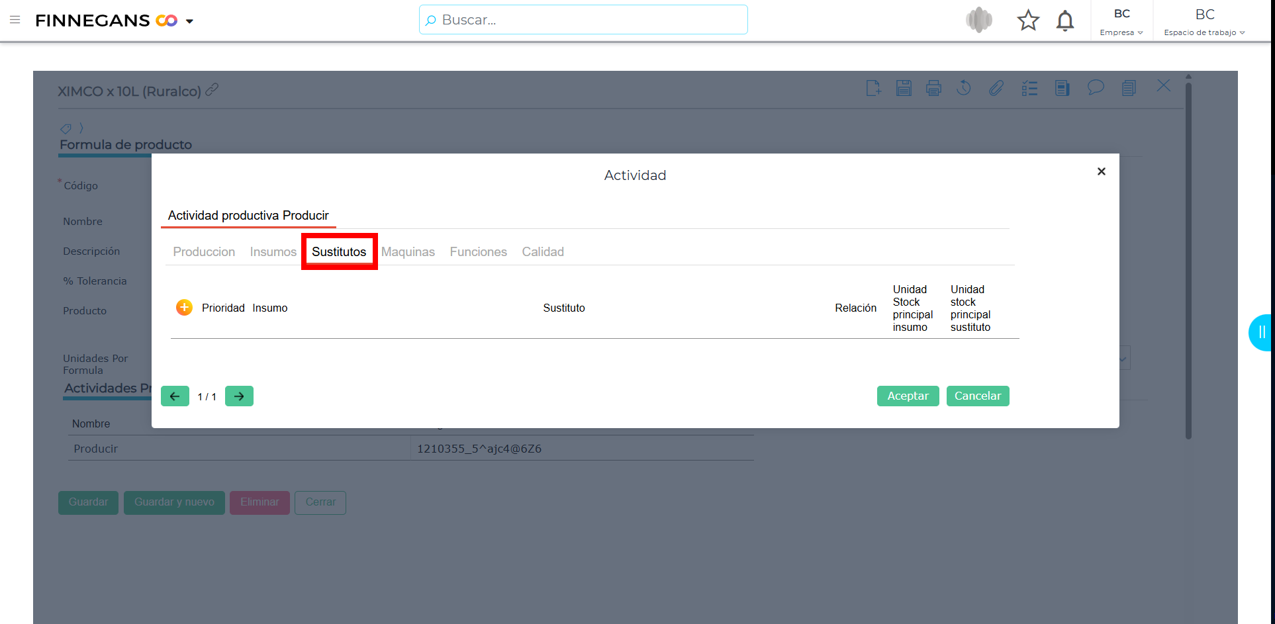Click the save diskette icon
1275x624 pixels.
[904, 88]
